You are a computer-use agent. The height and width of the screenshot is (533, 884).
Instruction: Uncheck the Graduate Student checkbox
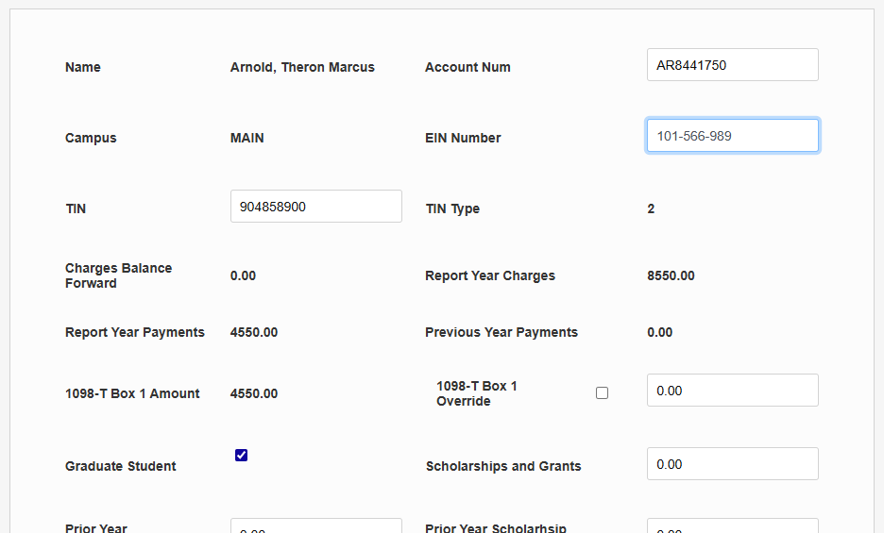[x=241, y=456]
